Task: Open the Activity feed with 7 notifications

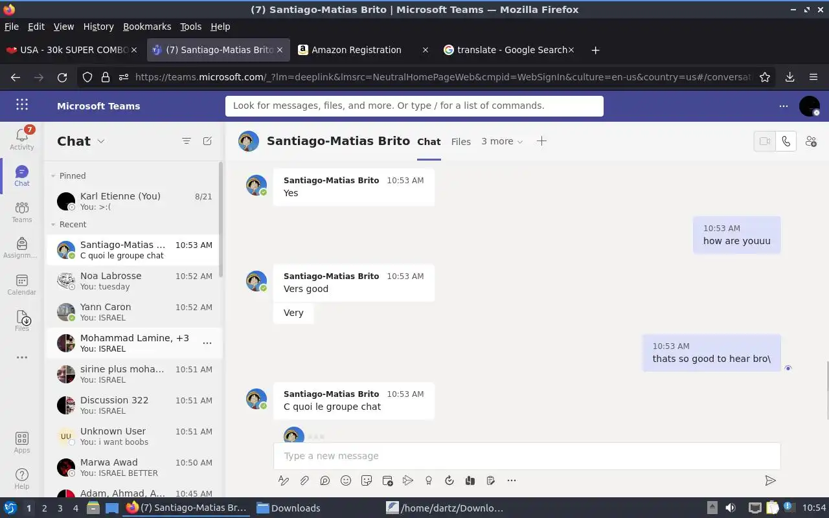Action: pyautogui.click(x=21, y=139)
